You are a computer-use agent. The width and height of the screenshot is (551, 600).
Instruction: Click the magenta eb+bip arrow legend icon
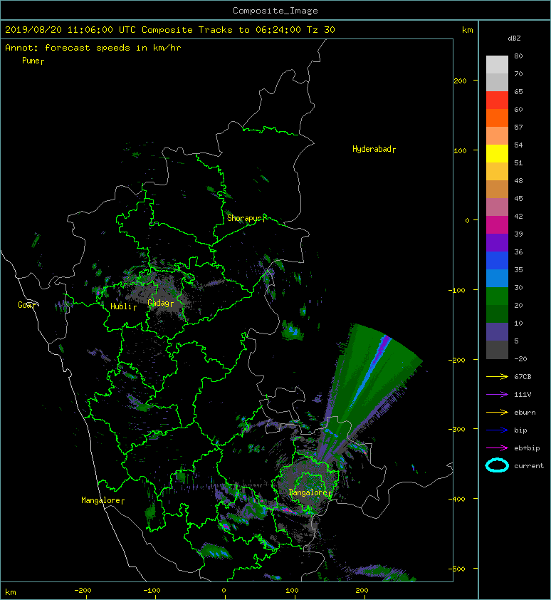(497, 448)
